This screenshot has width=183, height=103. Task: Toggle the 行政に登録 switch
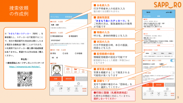coord(172,73)
